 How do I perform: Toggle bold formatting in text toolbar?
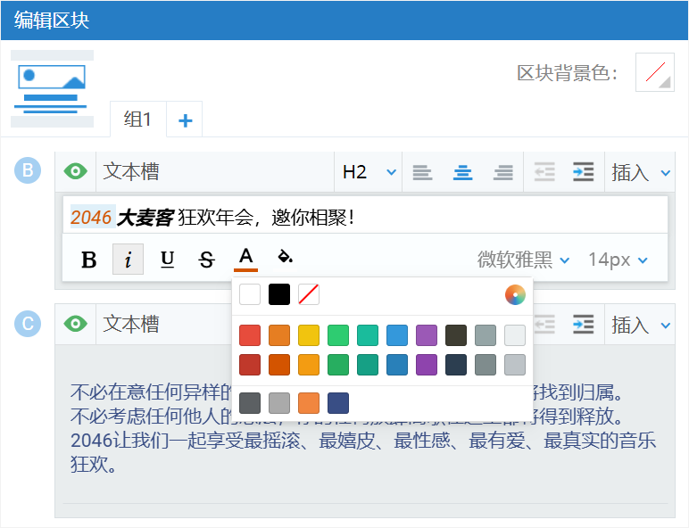89,260
